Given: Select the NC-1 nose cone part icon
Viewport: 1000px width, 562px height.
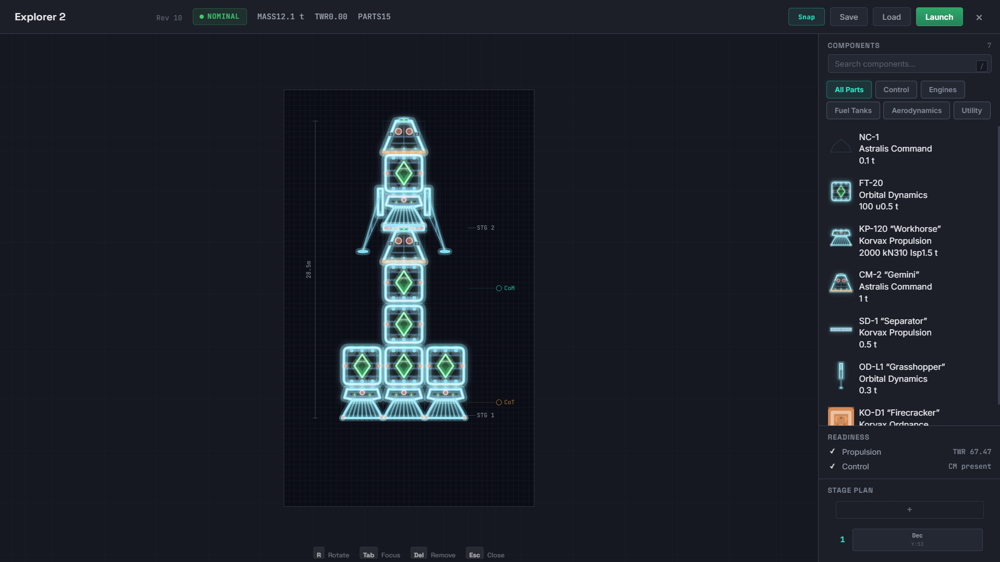Looking at the screenshot, I should click(x=841, y=146).
